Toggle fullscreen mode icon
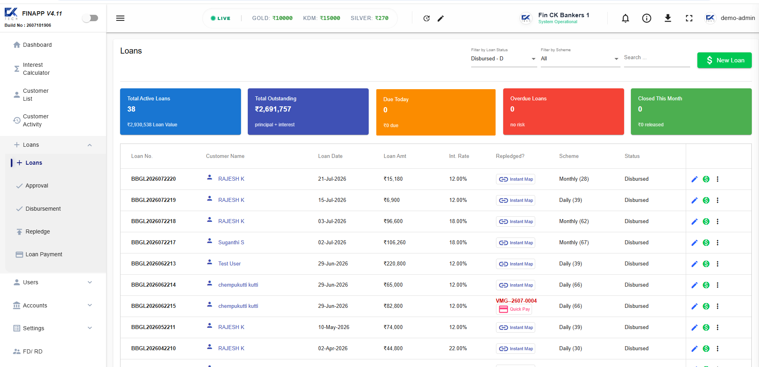The image size is (759, 367). pyautogui.click(x=689, y=18)
